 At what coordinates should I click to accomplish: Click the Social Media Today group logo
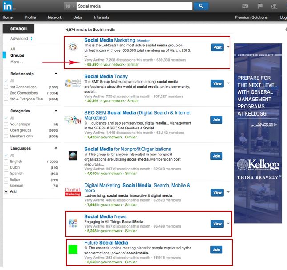click(73, 83)
